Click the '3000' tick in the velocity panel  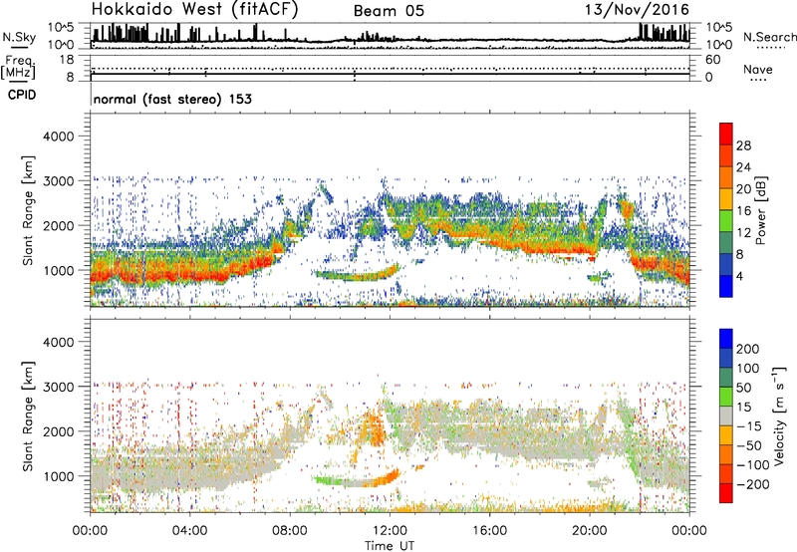(59, 387)
